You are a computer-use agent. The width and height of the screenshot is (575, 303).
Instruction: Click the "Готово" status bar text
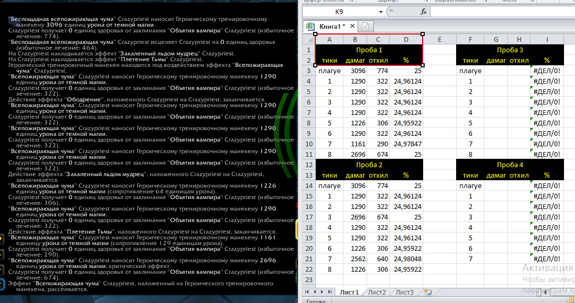pos(316,301)
